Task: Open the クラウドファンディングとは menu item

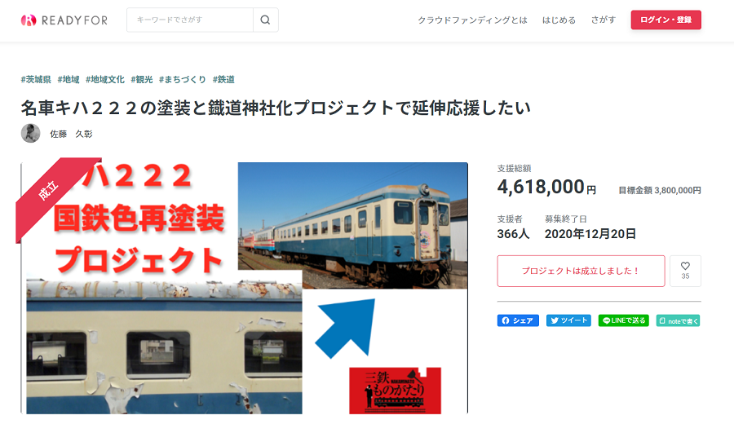Action: [x=472, y=20]
